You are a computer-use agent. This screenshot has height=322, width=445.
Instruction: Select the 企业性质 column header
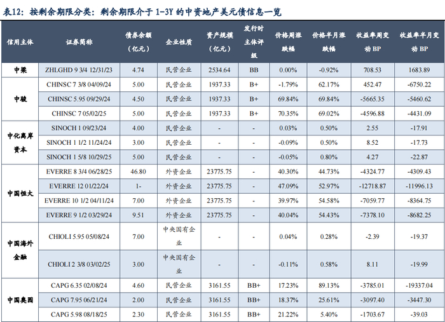point(179,42)
